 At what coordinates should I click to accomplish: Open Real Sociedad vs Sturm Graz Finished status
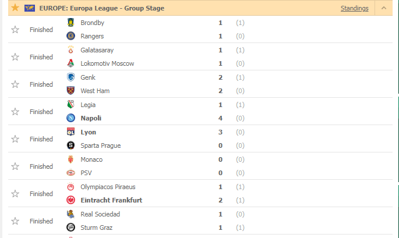coord(41,221)
